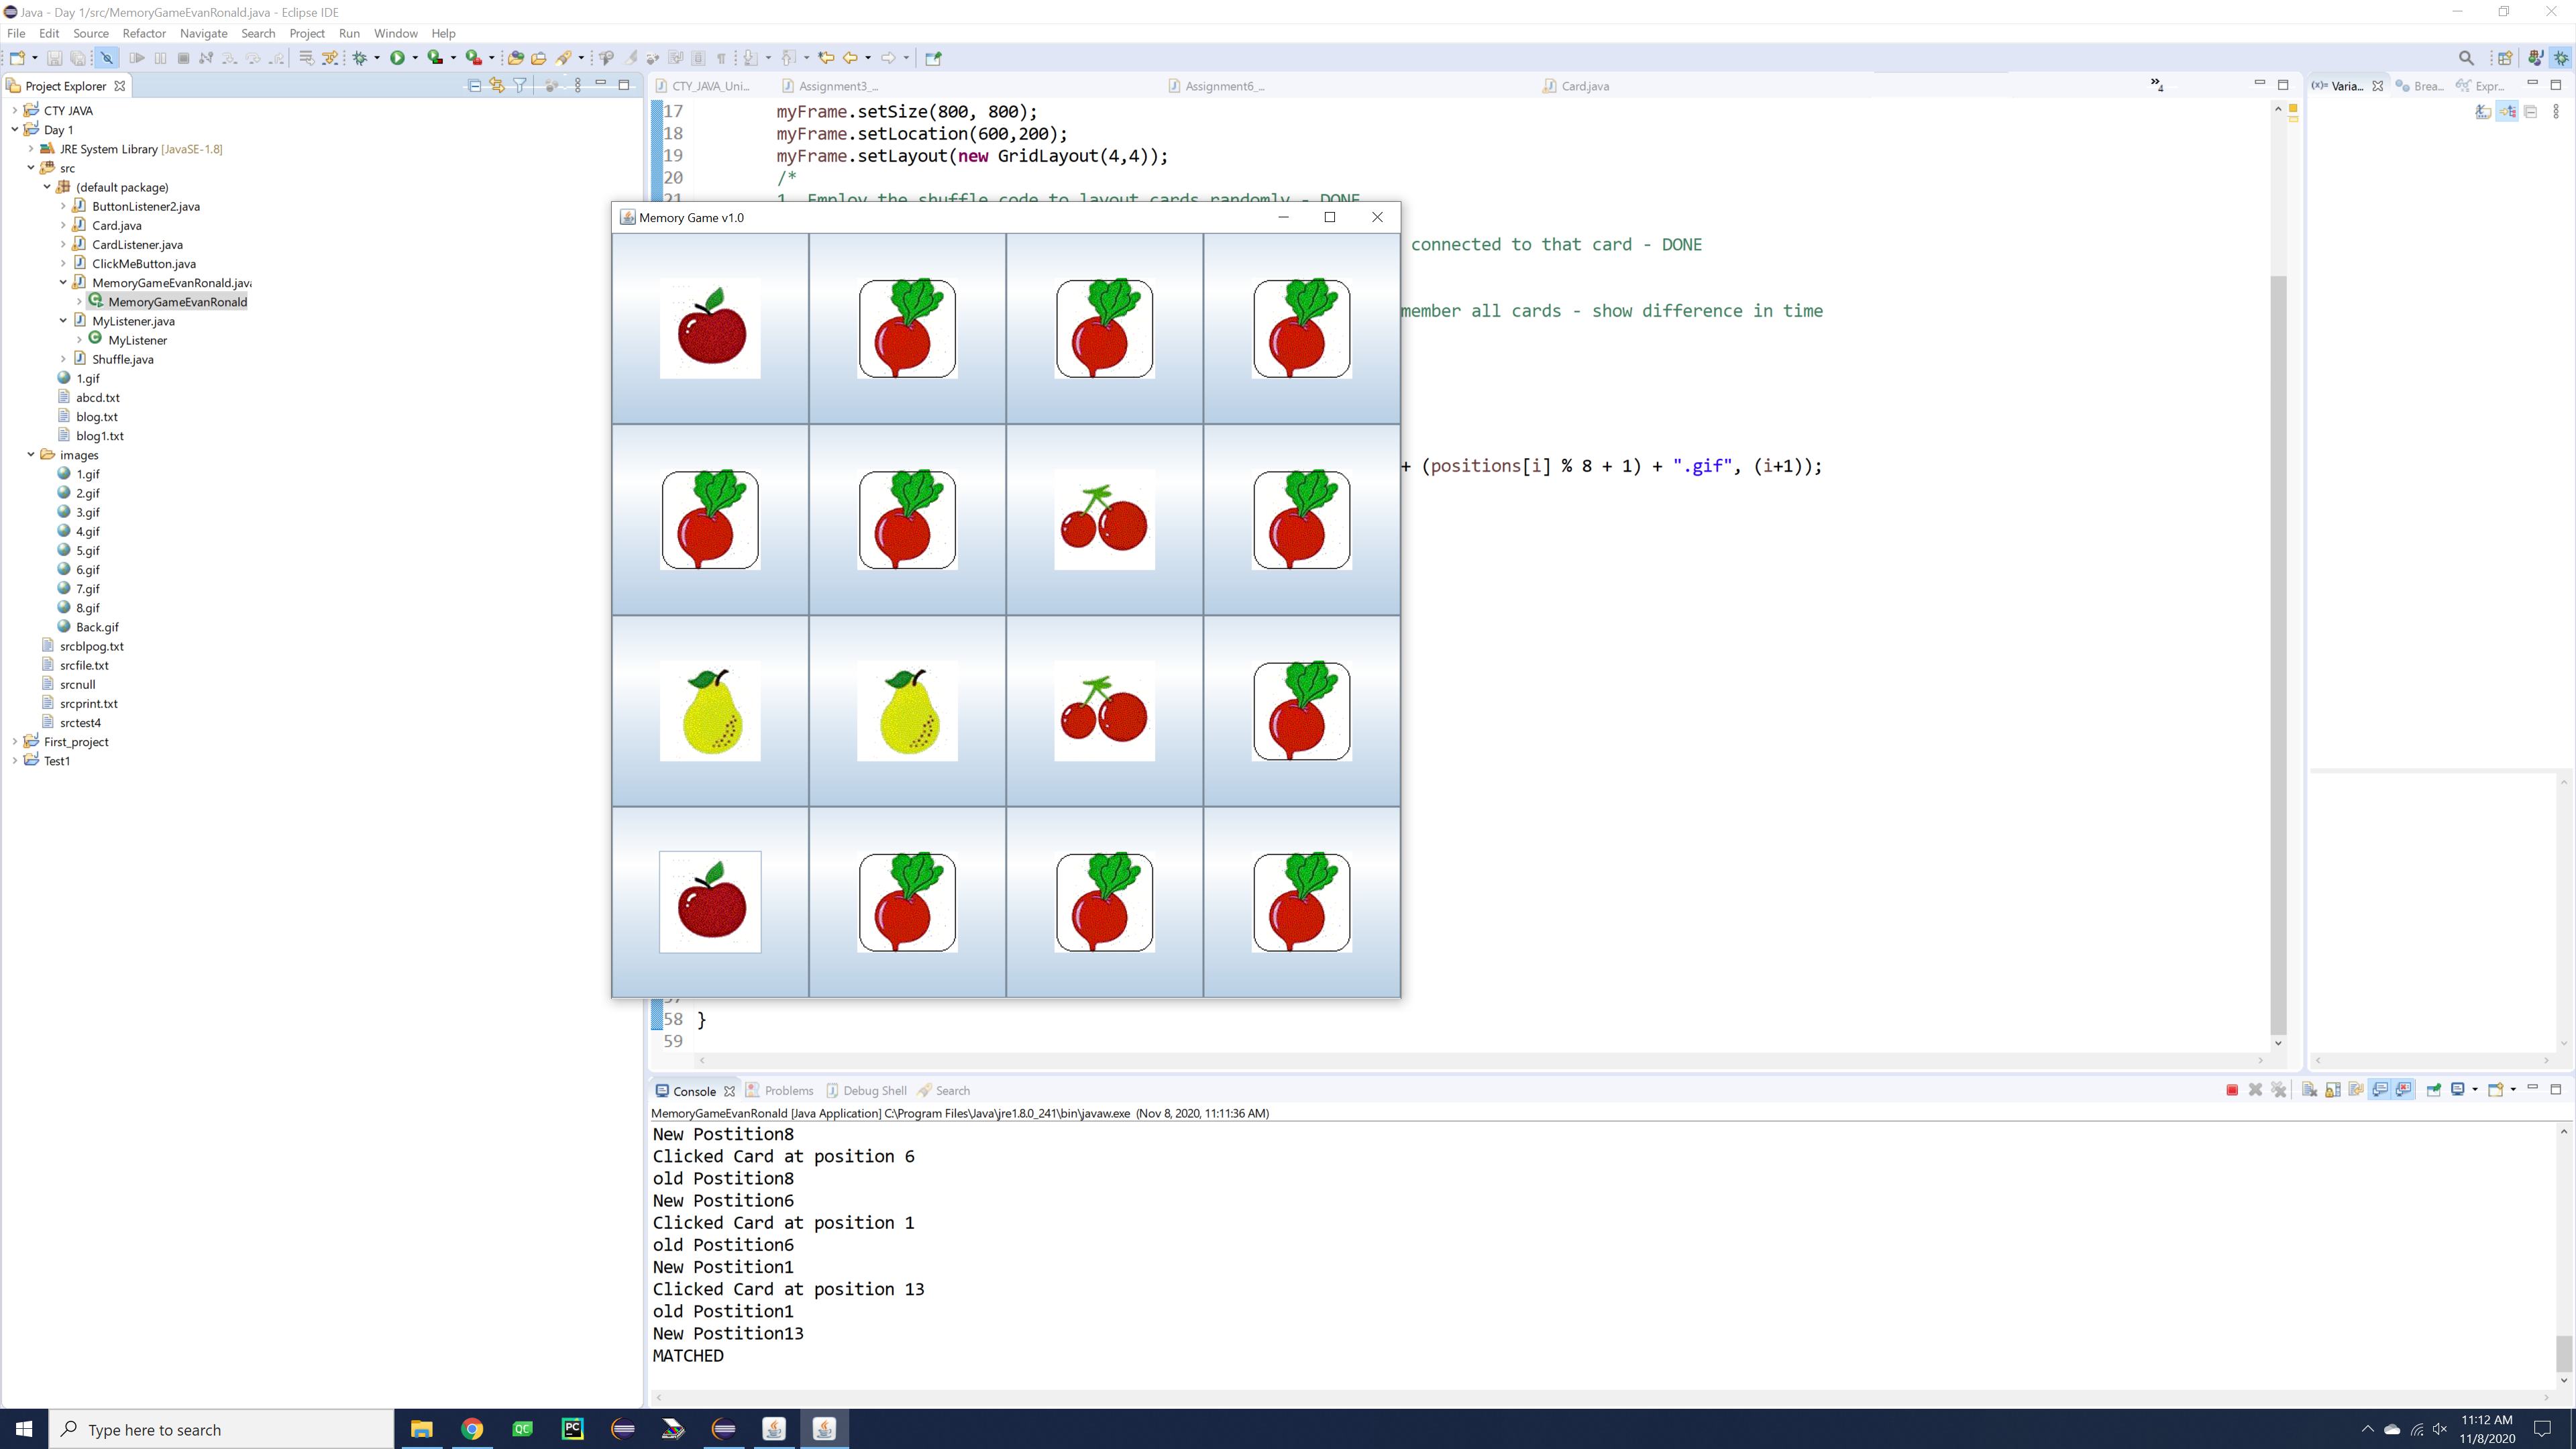
Task: Click the Project Explorer filter icon
Action: click(x=520, y=86)
